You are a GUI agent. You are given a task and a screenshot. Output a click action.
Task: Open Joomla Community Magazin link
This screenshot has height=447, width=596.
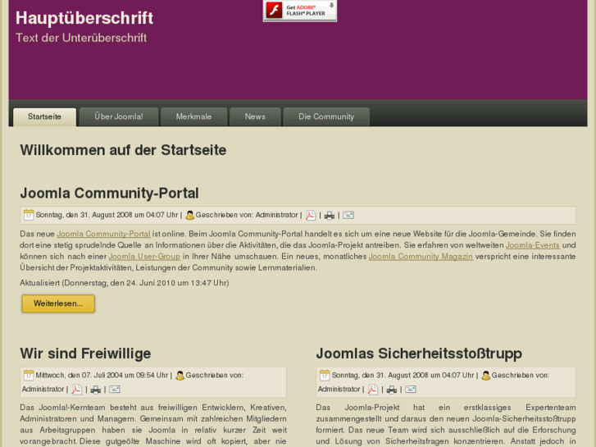(x=421, y=257)
